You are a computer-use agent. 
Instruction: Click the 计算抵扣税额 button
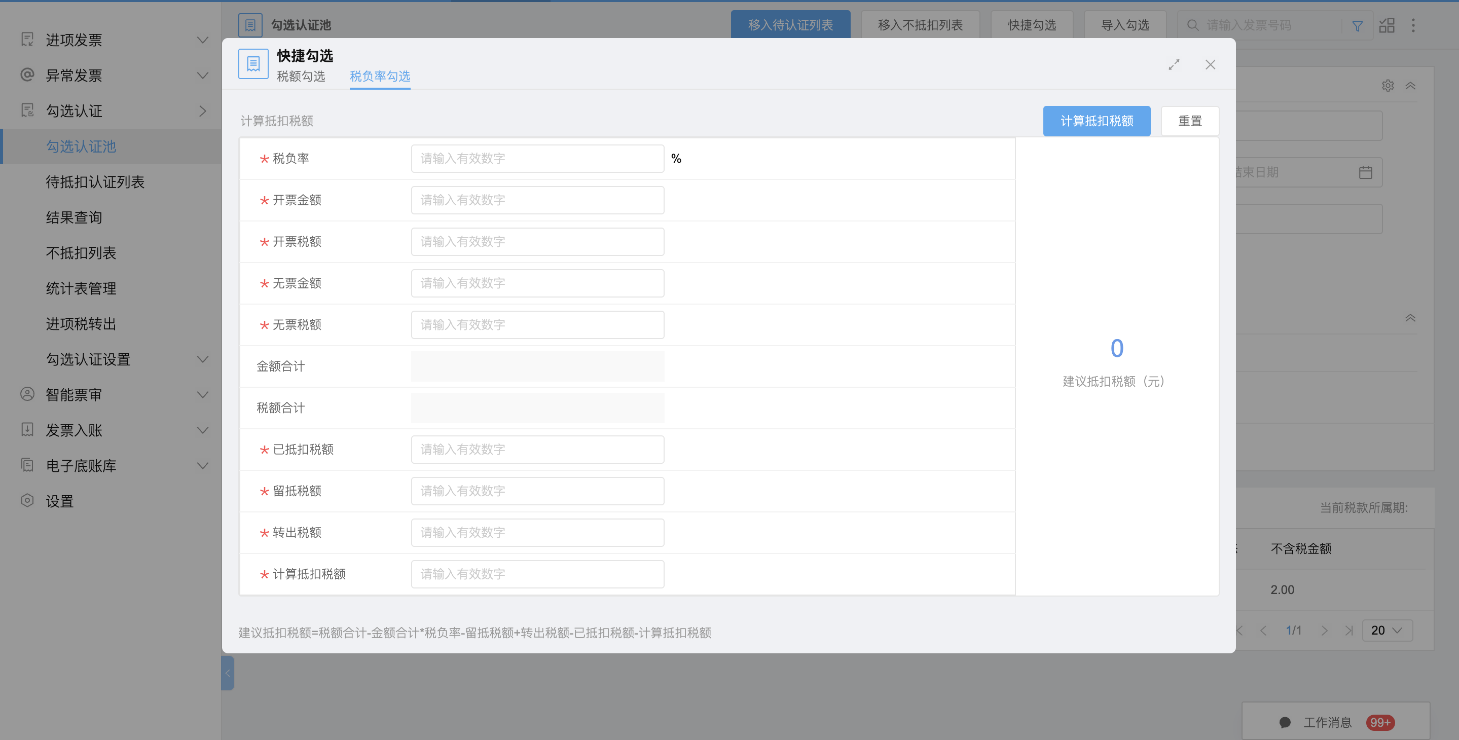click(x=1097, y=121)
